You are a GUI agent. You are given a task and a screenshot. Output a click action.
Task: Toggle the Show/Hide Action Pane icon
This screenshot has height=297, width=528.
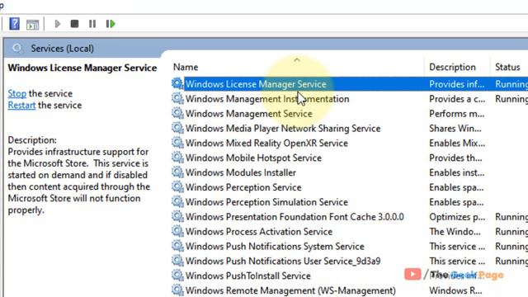pyautogui.click(x=33, y=24)
